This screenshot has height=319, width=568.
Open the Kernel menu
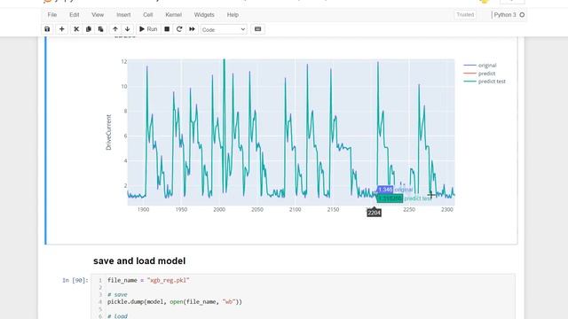pyautogui.click(x=174, y=15)
